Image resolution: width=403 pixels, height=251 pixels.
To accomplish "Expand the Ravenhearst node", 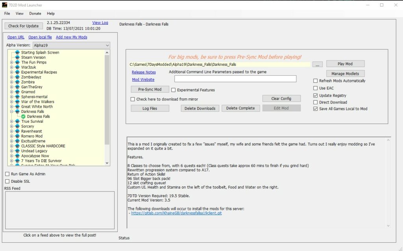I will (x=11, y=131).
